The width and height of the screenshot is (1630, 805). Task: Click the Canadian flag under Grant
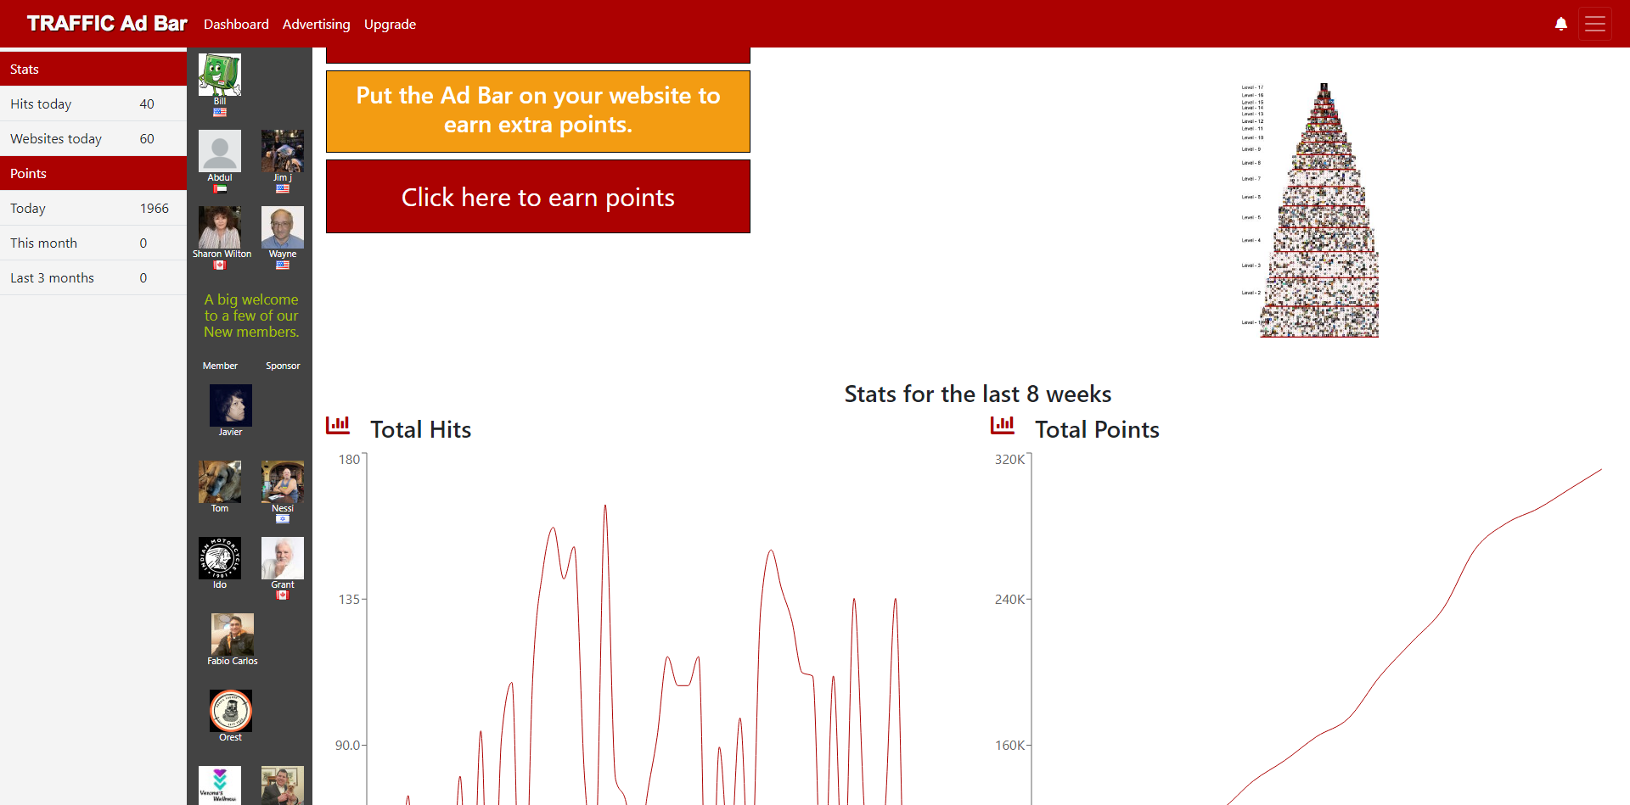(283, 595)
